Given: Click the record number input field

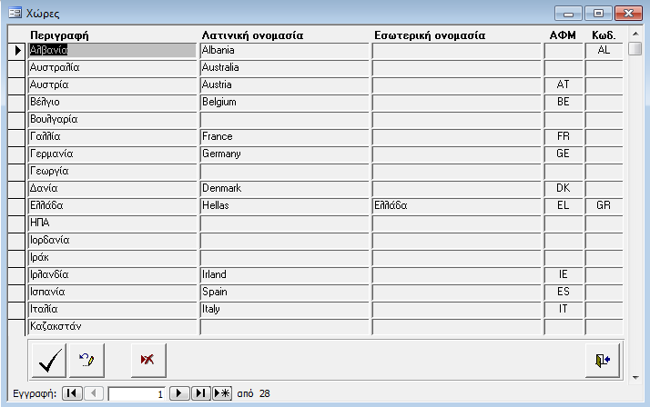Looking at the screenshot, I should coord(137,393).
